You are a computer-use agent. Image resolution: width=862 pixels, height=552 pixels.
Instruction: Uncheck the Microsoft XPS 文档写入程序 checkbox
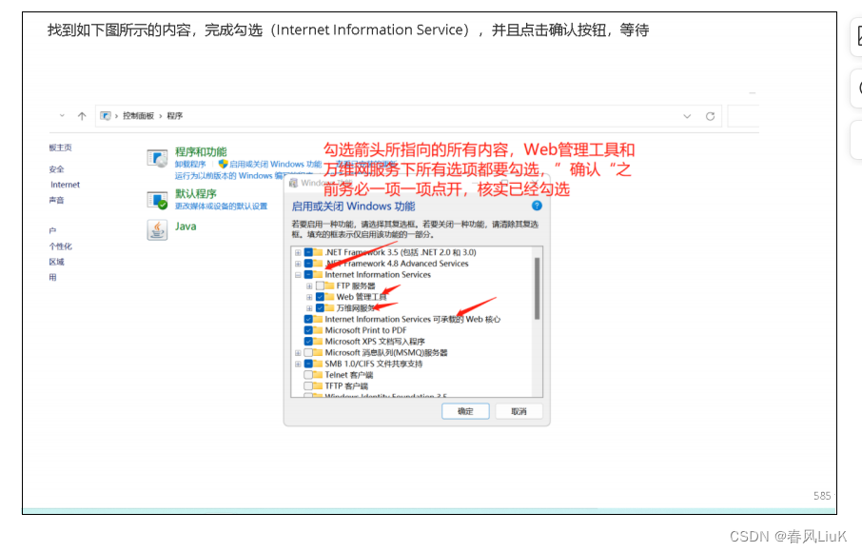pos(308,342)
